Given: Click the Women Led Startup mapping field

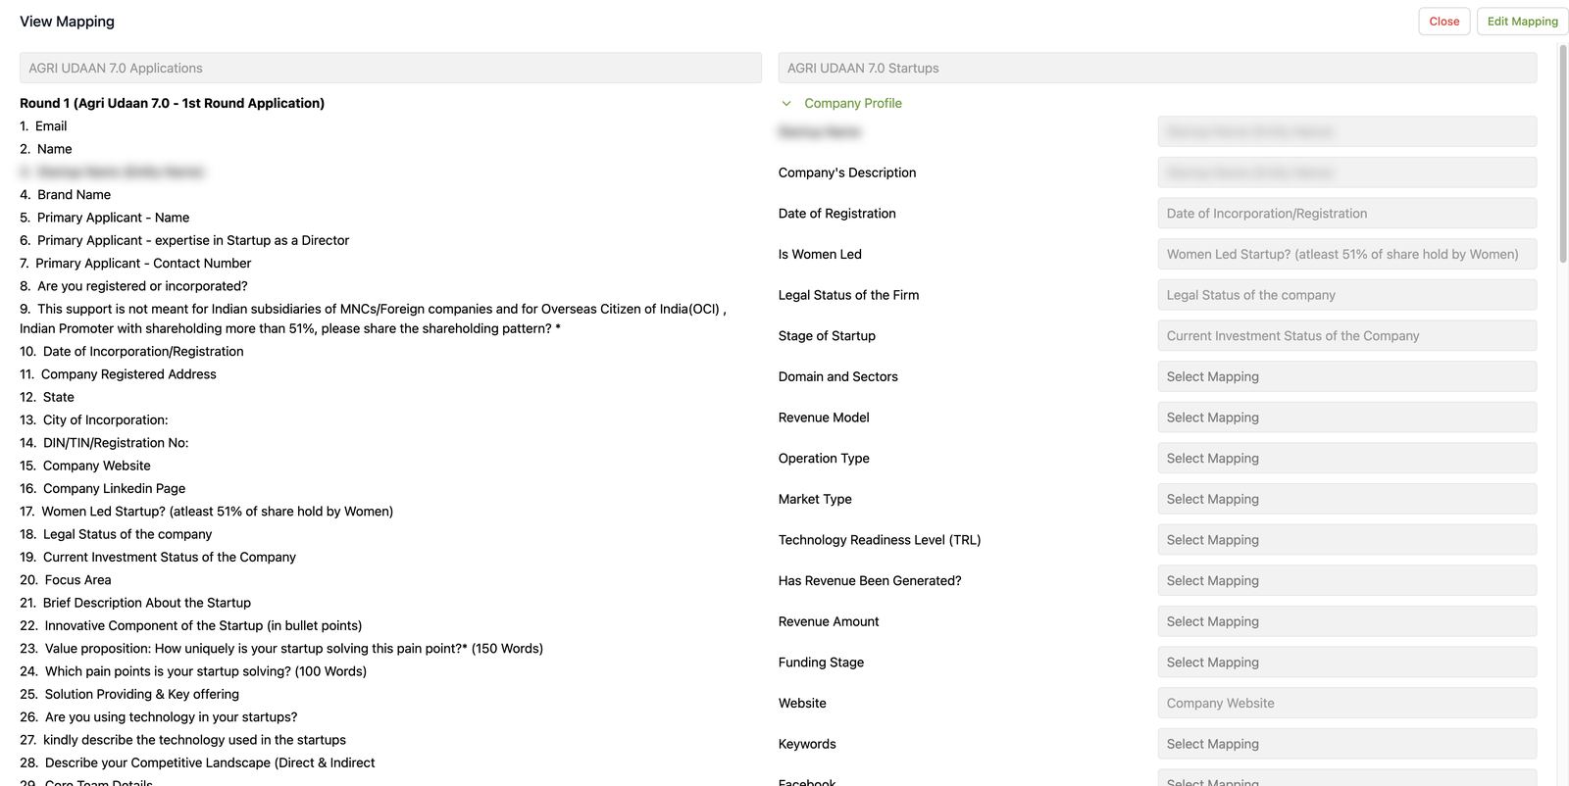Looking at the screenshot, I should [x=1346, y=254].
